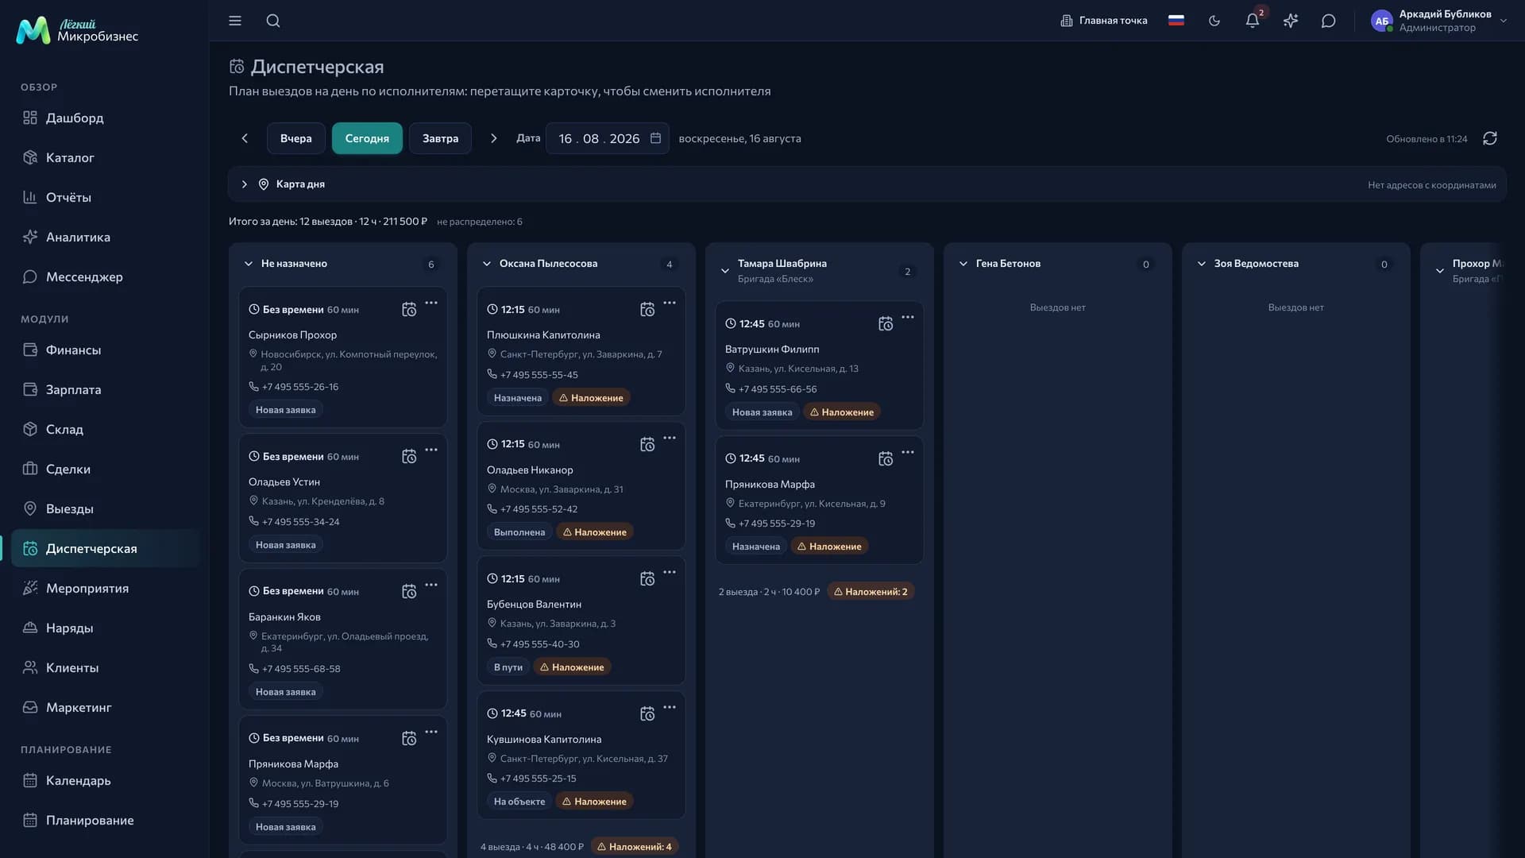Collapse the Зоя Ведомостева column
This screenshot has height=858, width=1525.
[x=1202, y=264]
